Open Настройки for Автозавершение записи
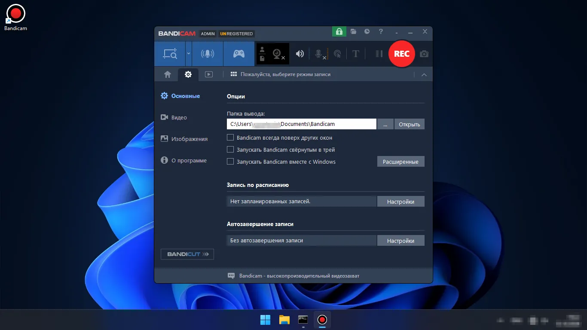This screenshot has height=330, width=587. (401, 241)
